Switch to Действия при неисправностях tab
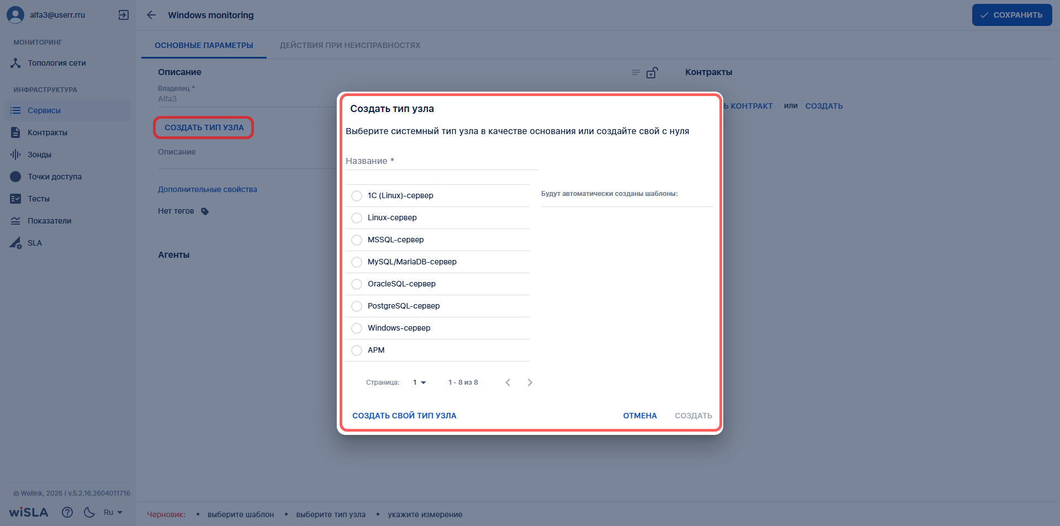 pyautogui.click(x=350, y=45)
